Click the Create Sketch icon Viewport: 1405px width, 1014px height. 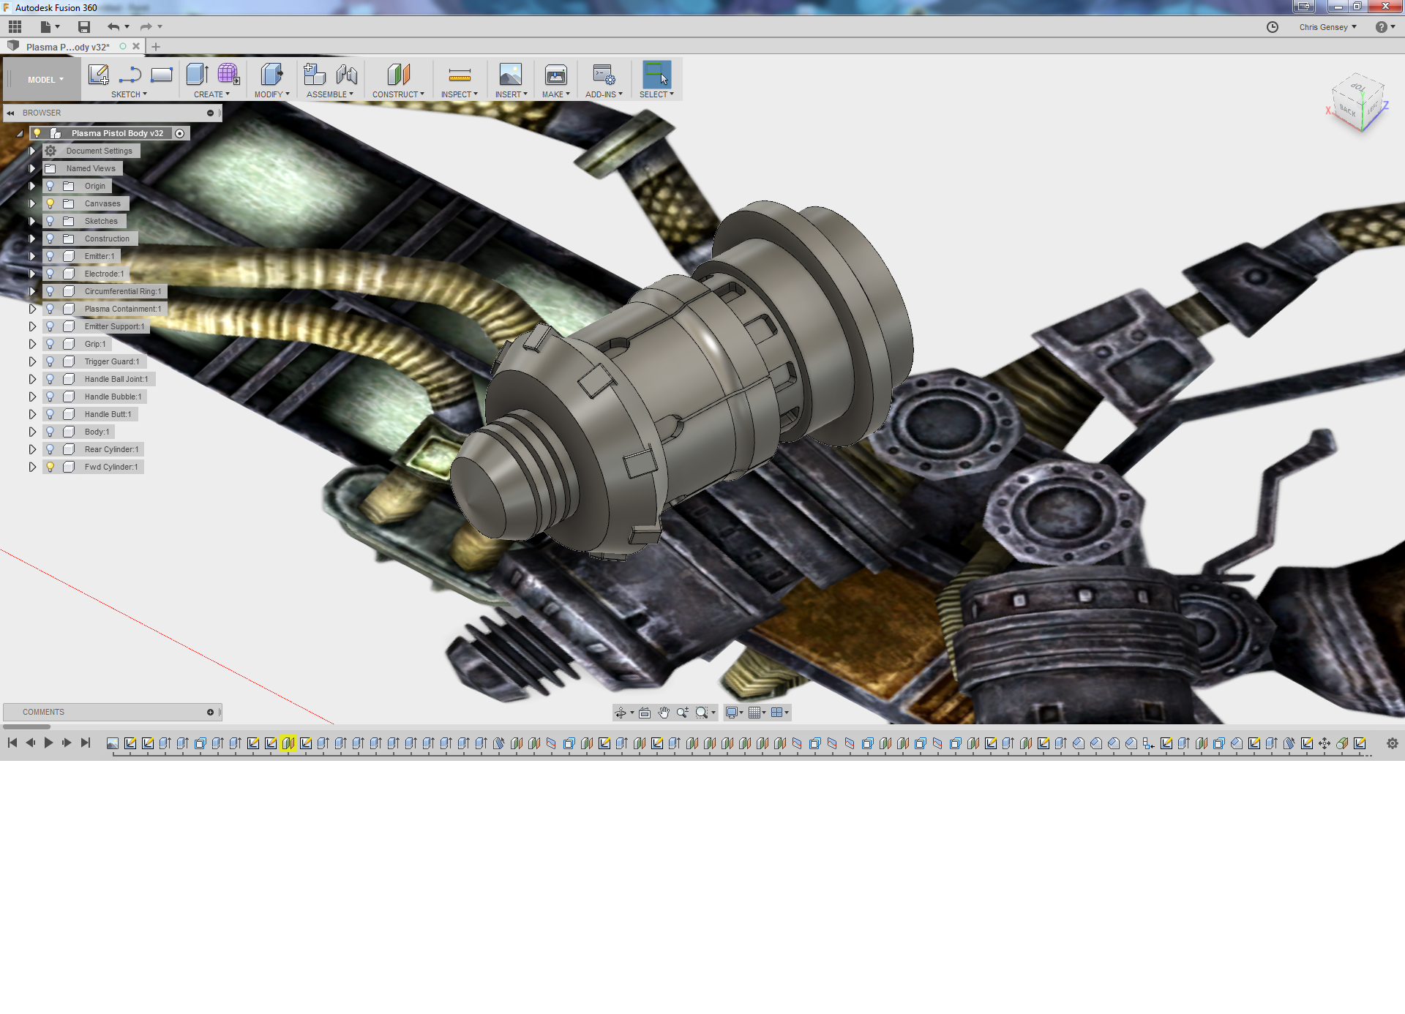click(x=98, y=75)
